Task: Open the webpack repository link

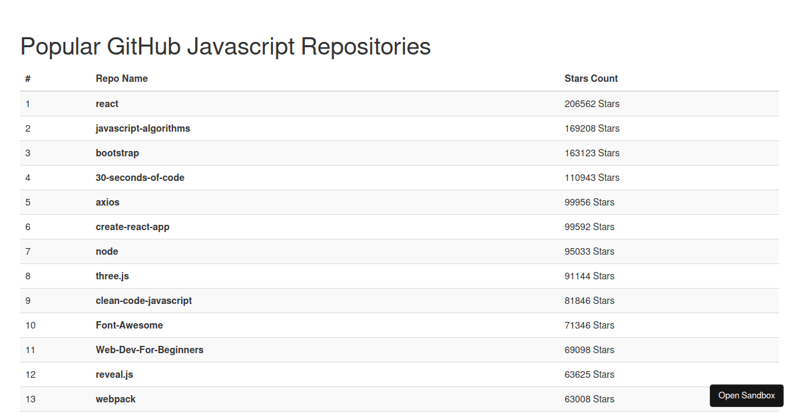Action: point(115,399)
